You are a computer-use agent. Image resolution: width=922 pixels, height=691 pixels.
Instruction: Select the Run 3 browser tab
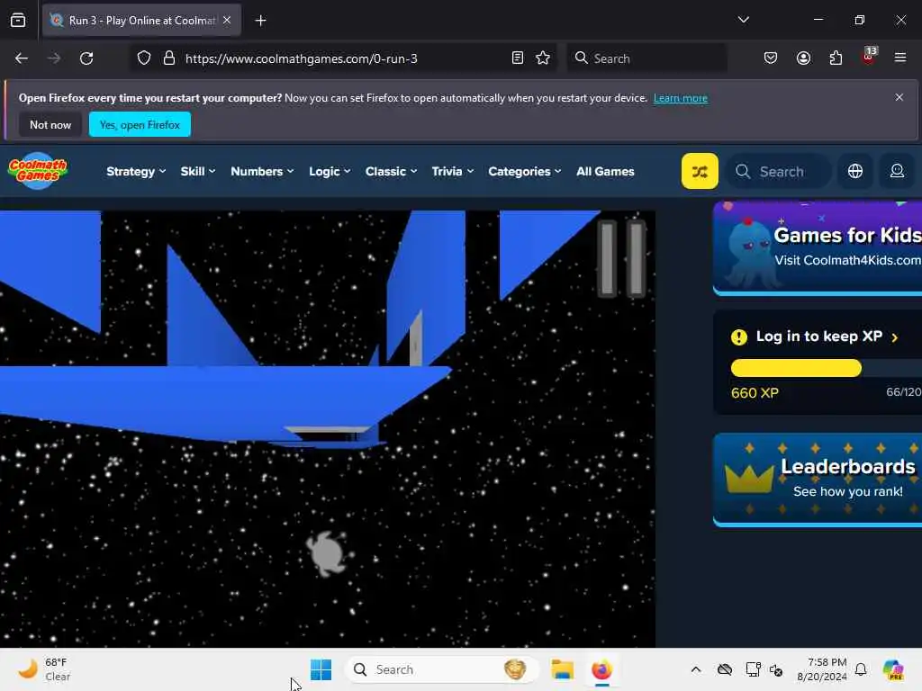tap(141, 21)
